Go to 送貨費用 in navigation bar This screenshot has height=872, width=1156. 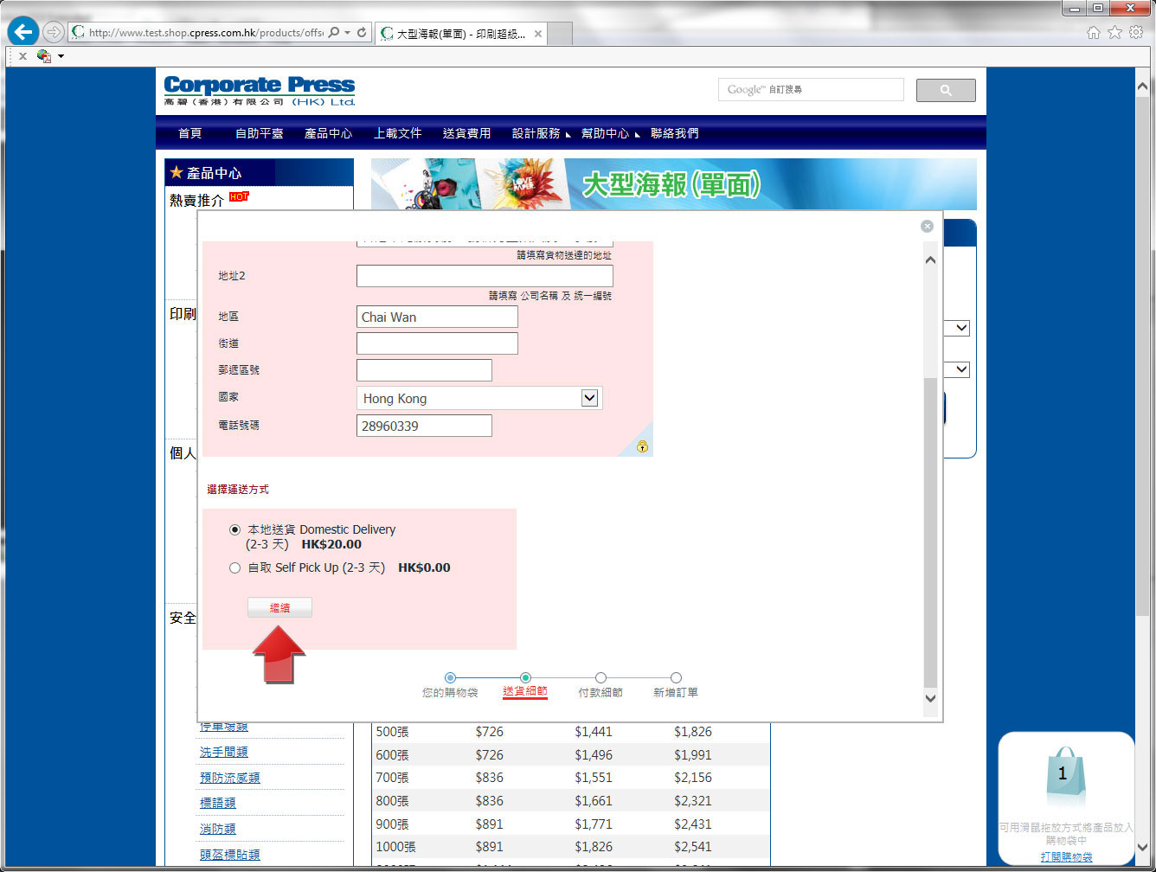tap(466, 133)
